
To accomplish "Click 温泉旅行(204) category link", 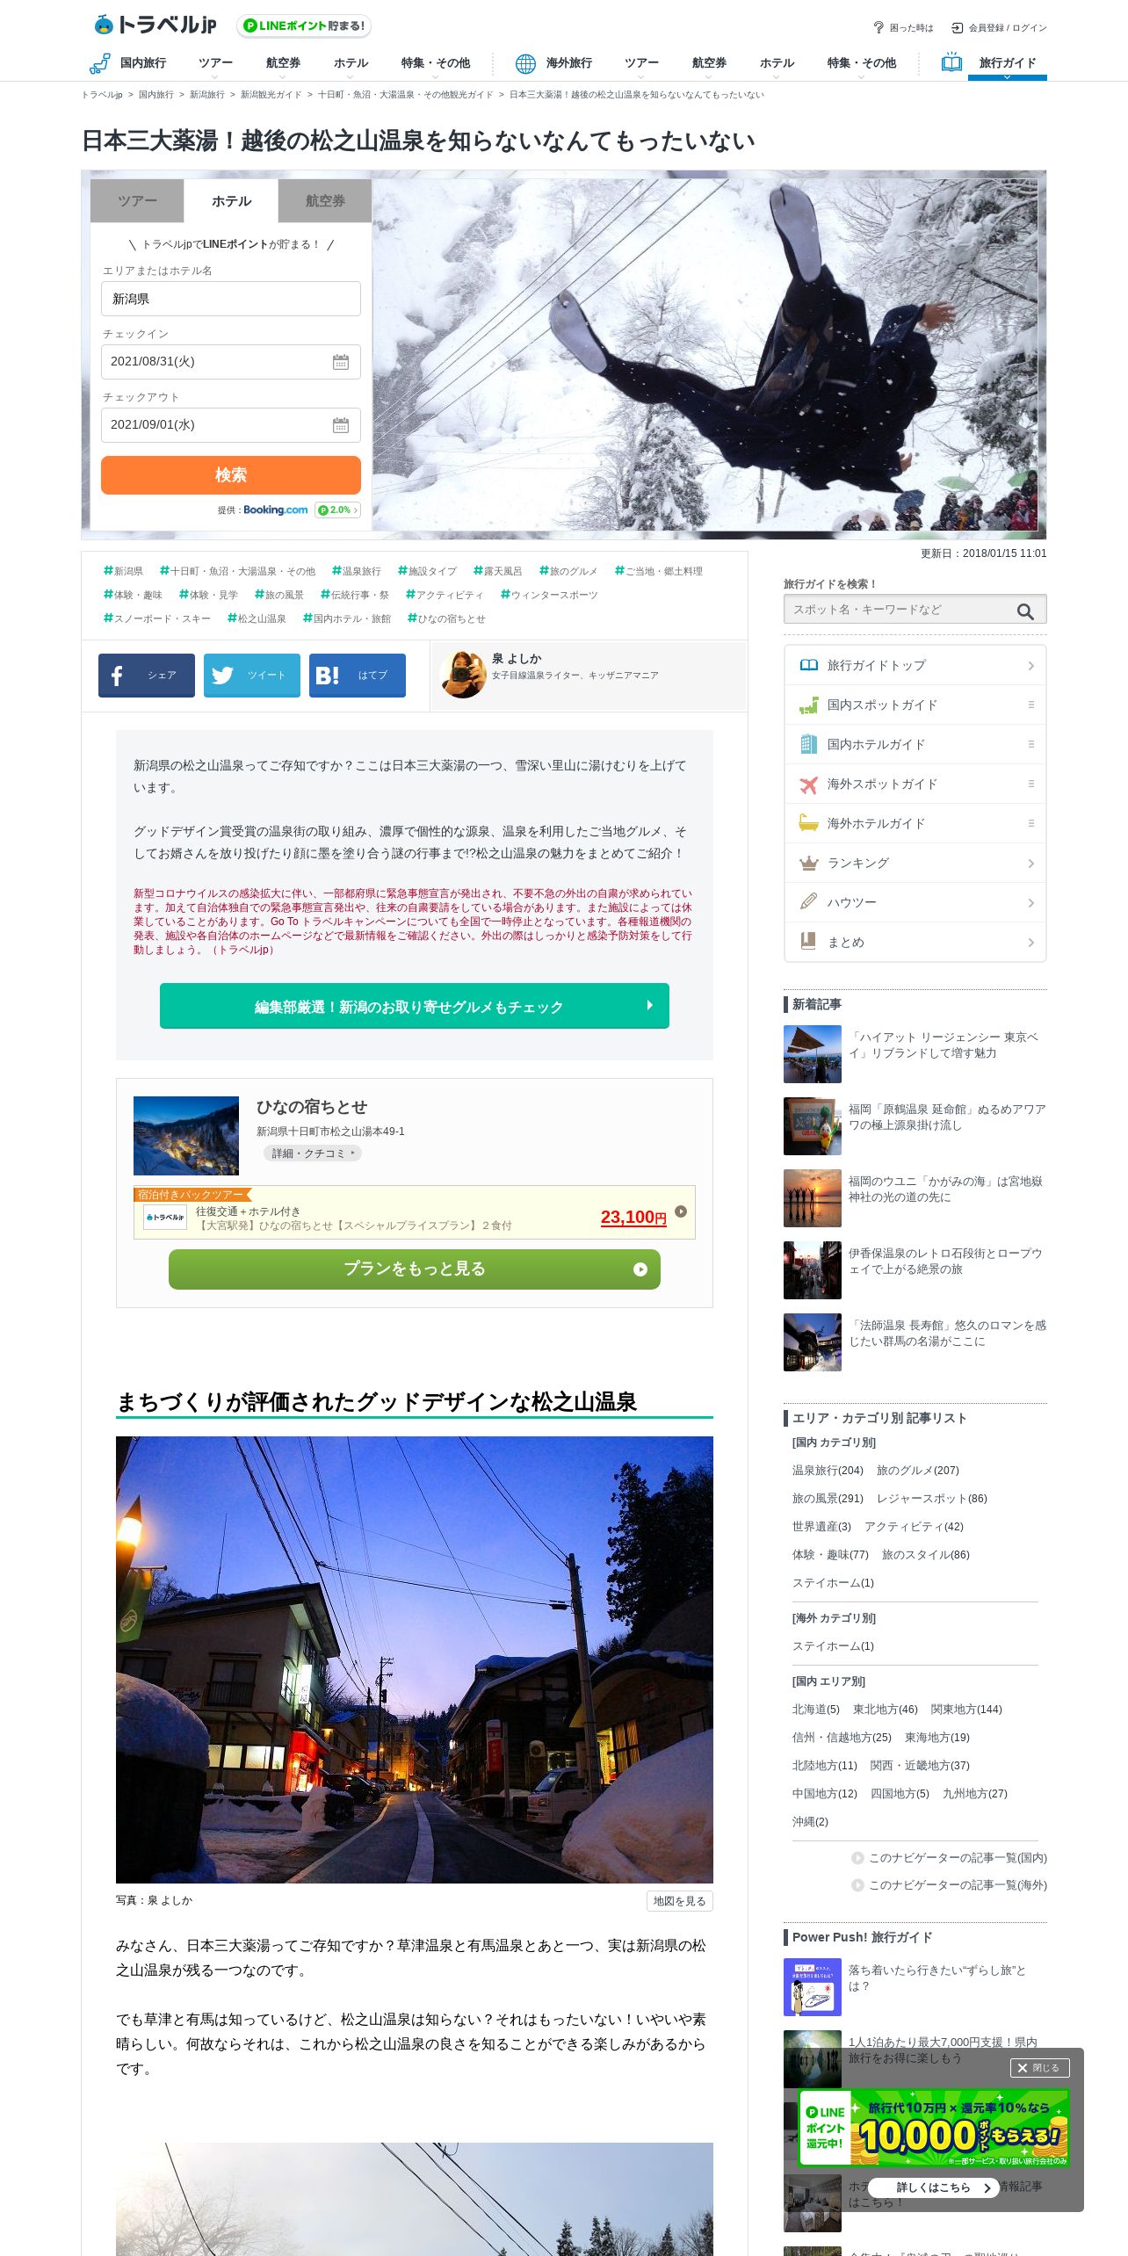I will point(828,1471).
